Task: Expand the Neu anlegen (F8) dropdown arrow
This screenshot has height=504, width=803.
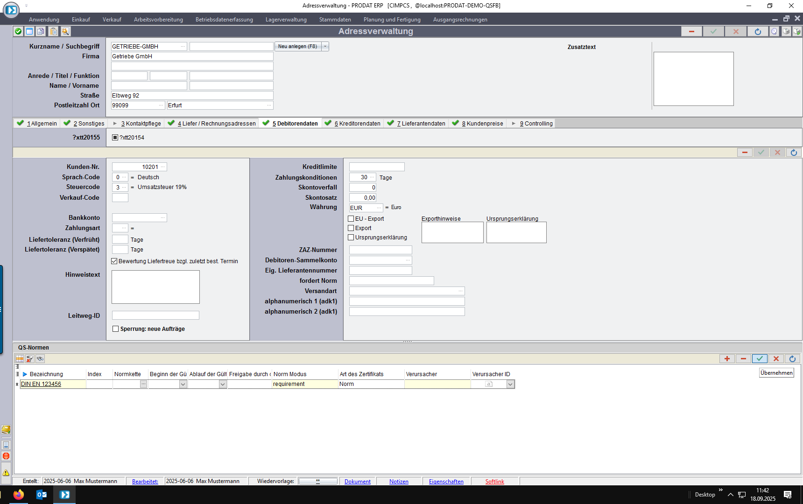Action: (x=325, y=47)
